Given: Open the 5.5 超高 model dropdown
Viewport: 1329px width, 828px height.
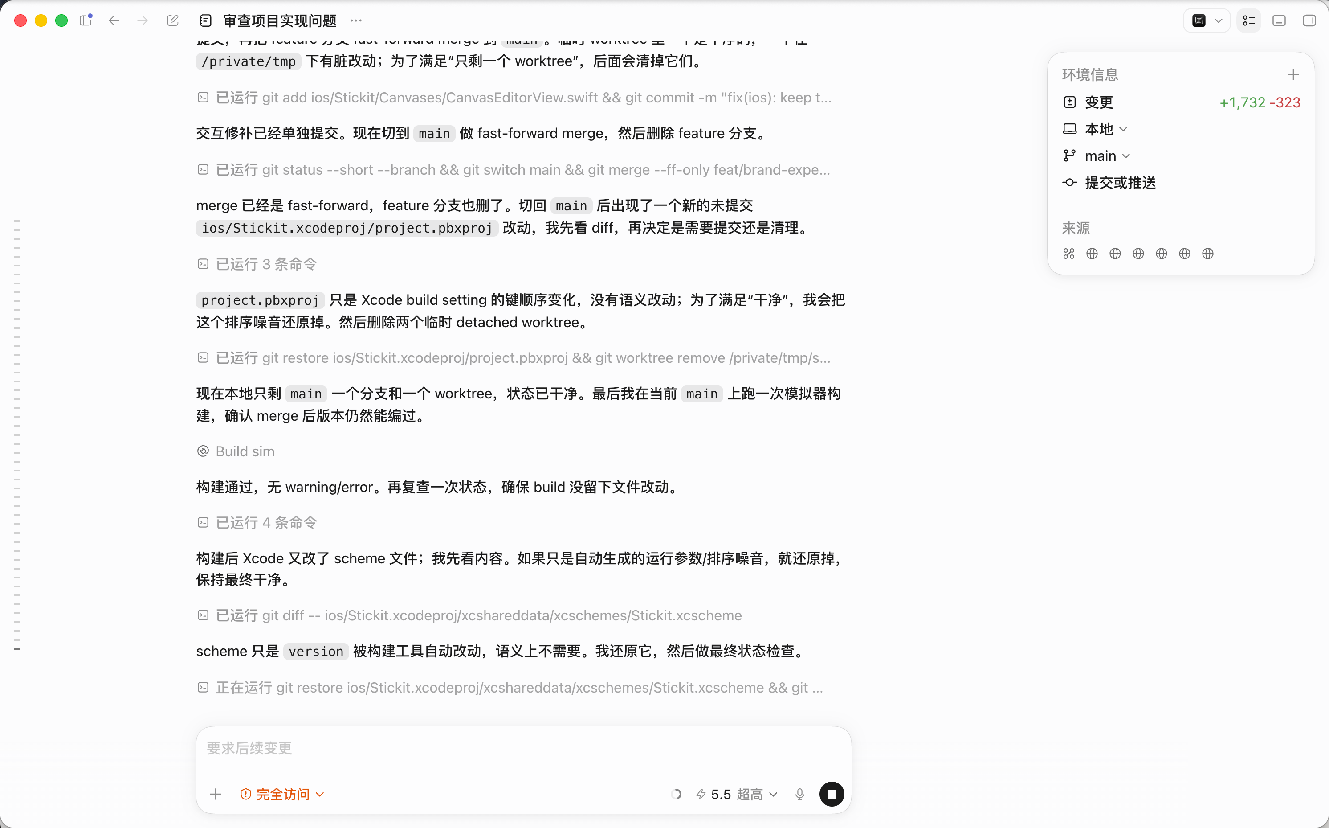Looking at the screenshot, I should pos(737,794).
